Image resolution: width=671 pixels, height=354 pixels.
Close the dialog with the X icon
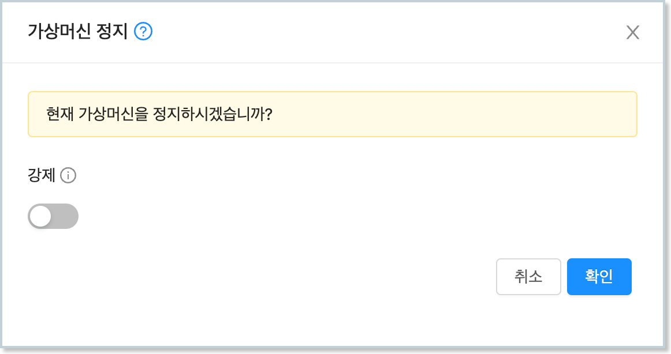pos(632,32)
